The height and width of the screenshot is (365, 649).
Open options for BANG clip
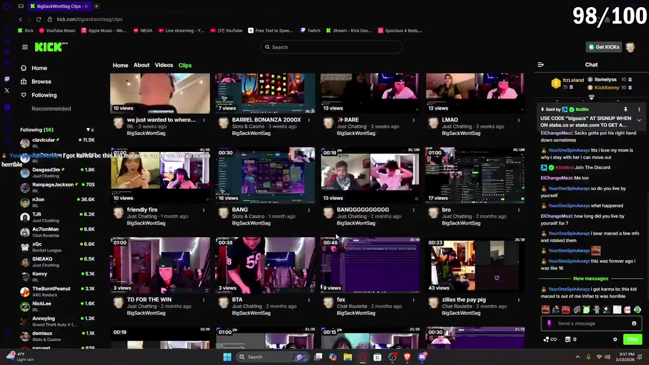(x=308, y=210)
